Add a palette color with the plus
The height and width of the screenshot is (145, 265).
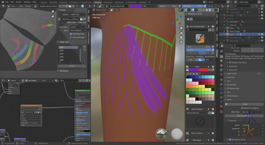(x=187, y=74)
